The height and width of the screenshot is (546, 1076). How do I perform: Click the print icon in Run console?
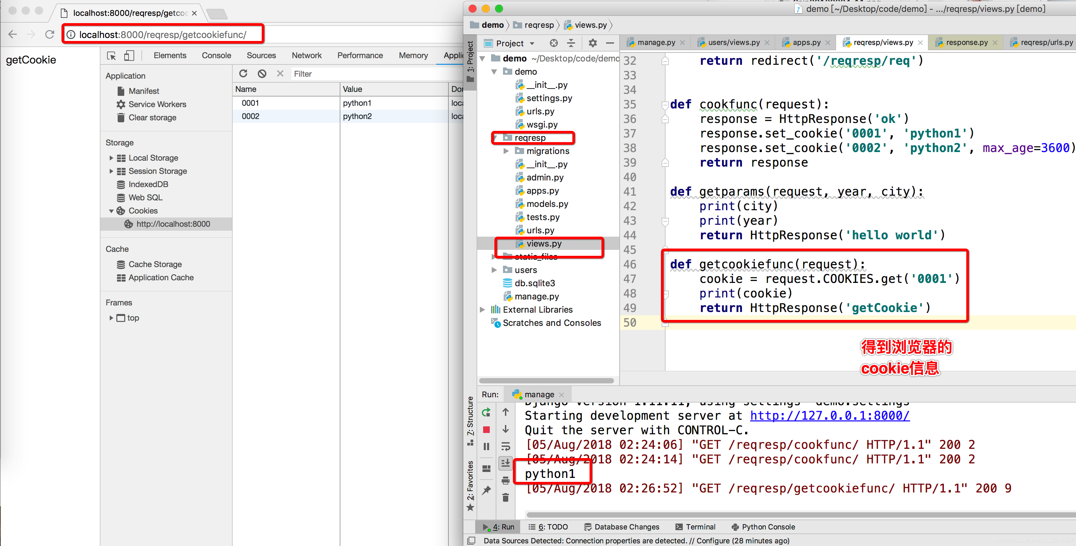(505, 481)
